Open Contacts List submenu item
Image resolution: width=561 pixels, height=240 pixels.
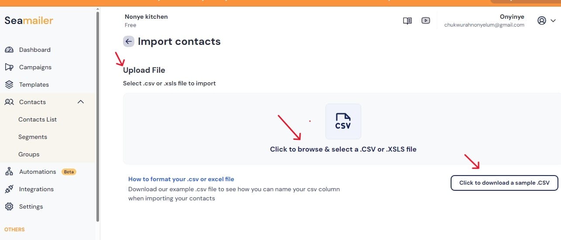(x=38, y=119)
